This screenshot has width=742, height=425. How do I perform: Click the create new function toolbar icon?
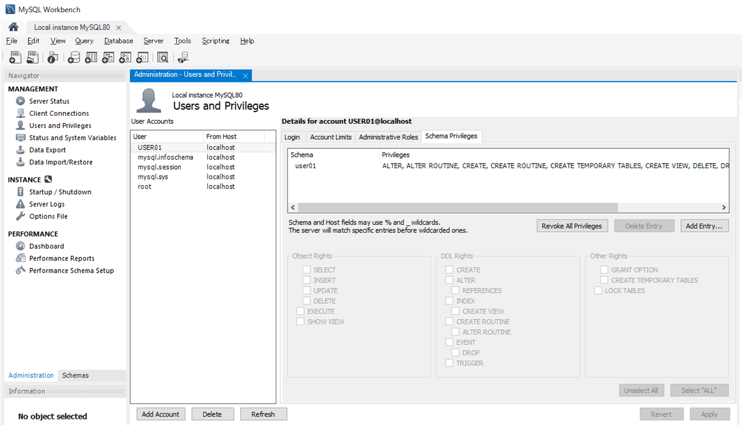[x=142, y=57]
